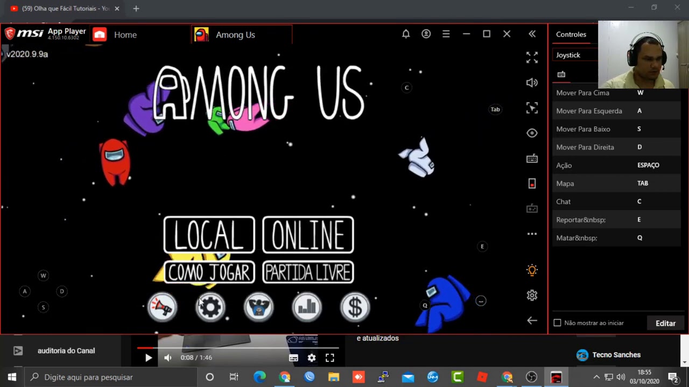Enter YouTube fullscreen mode
689x387 pixels.
click(x=330, y=357)
